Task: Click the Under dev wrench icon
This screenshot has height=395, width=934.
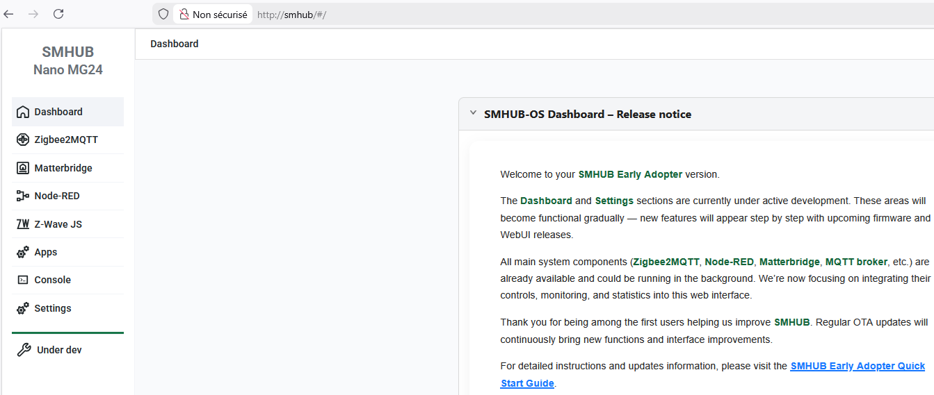Action: 24,350
